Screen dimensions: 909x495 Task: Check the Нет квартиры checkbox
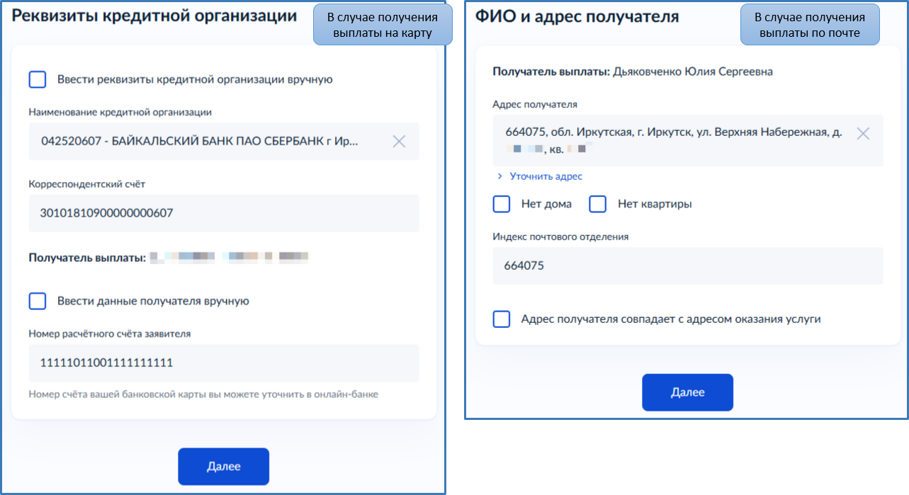[597, 204]
